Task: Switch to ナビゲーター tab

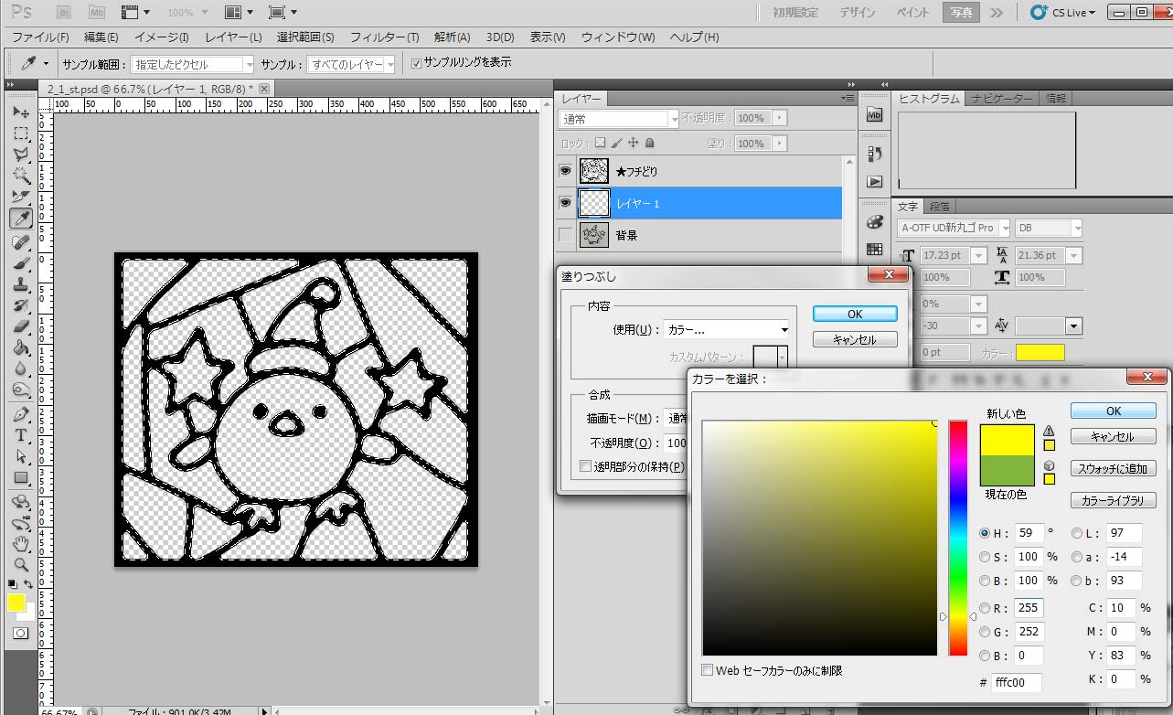Action: [x=1002, y=98]
